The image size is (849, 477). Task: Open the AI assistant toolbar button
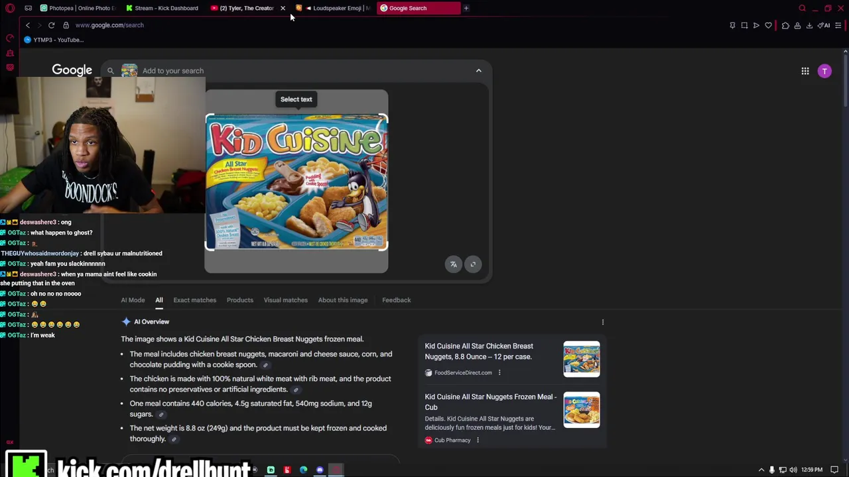point(824,25)
